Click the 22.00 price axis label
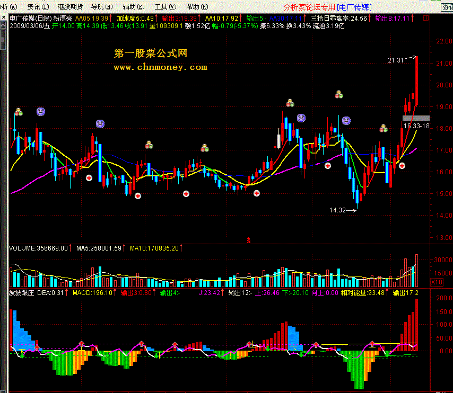This screenshot has height=393, width=453. tap(445, 41)
